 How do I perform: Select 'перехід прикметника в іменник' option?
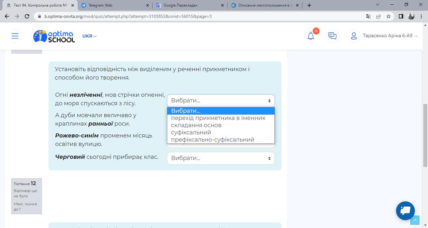click(218, 118)
